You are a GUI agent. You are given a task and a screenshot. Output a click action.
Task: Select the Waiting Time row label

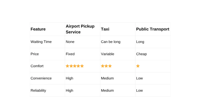[41, 42]
